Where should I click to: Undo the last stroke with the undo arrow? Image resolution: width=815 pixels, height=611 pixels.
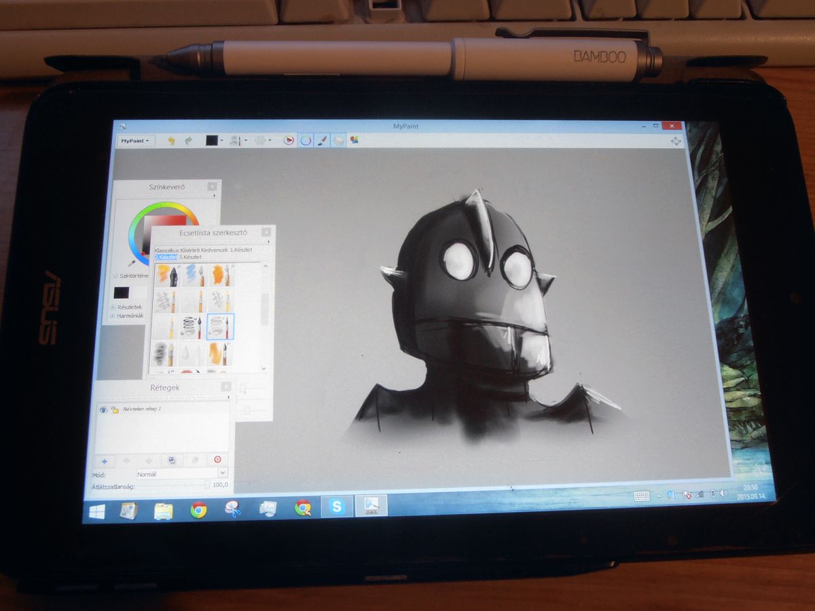pos(171,141)
